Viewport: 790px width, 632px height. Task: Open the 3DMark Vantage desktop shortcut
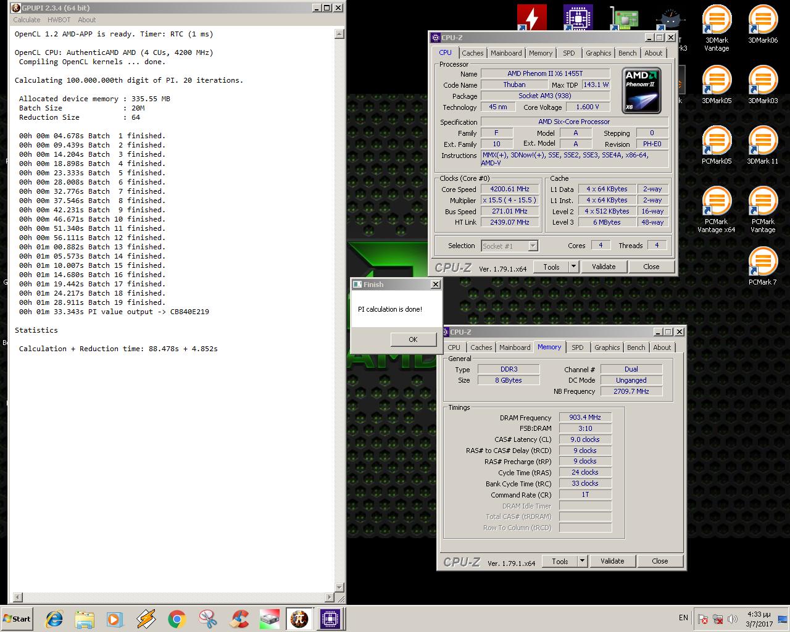coord(717,28)
